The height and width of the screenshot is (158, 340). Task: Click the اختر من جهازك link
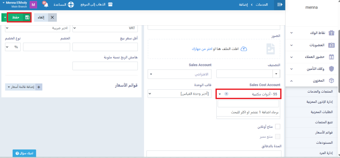pos(201,49)
